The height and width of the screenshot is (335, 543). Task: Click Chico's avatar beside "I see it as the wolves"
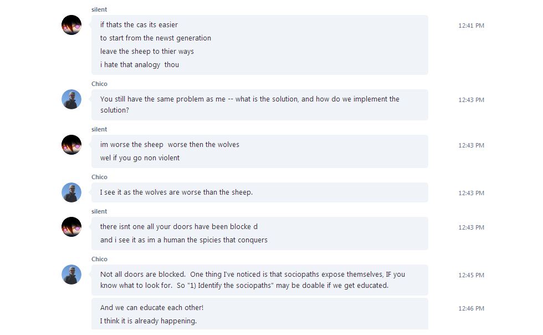pyautogui.click(x=71, y=192)
